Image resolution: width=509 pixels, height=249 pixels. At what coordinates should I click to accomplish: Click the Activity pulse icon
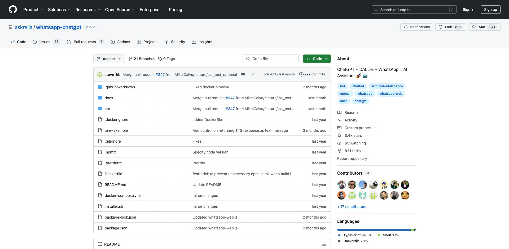(339, 120)
